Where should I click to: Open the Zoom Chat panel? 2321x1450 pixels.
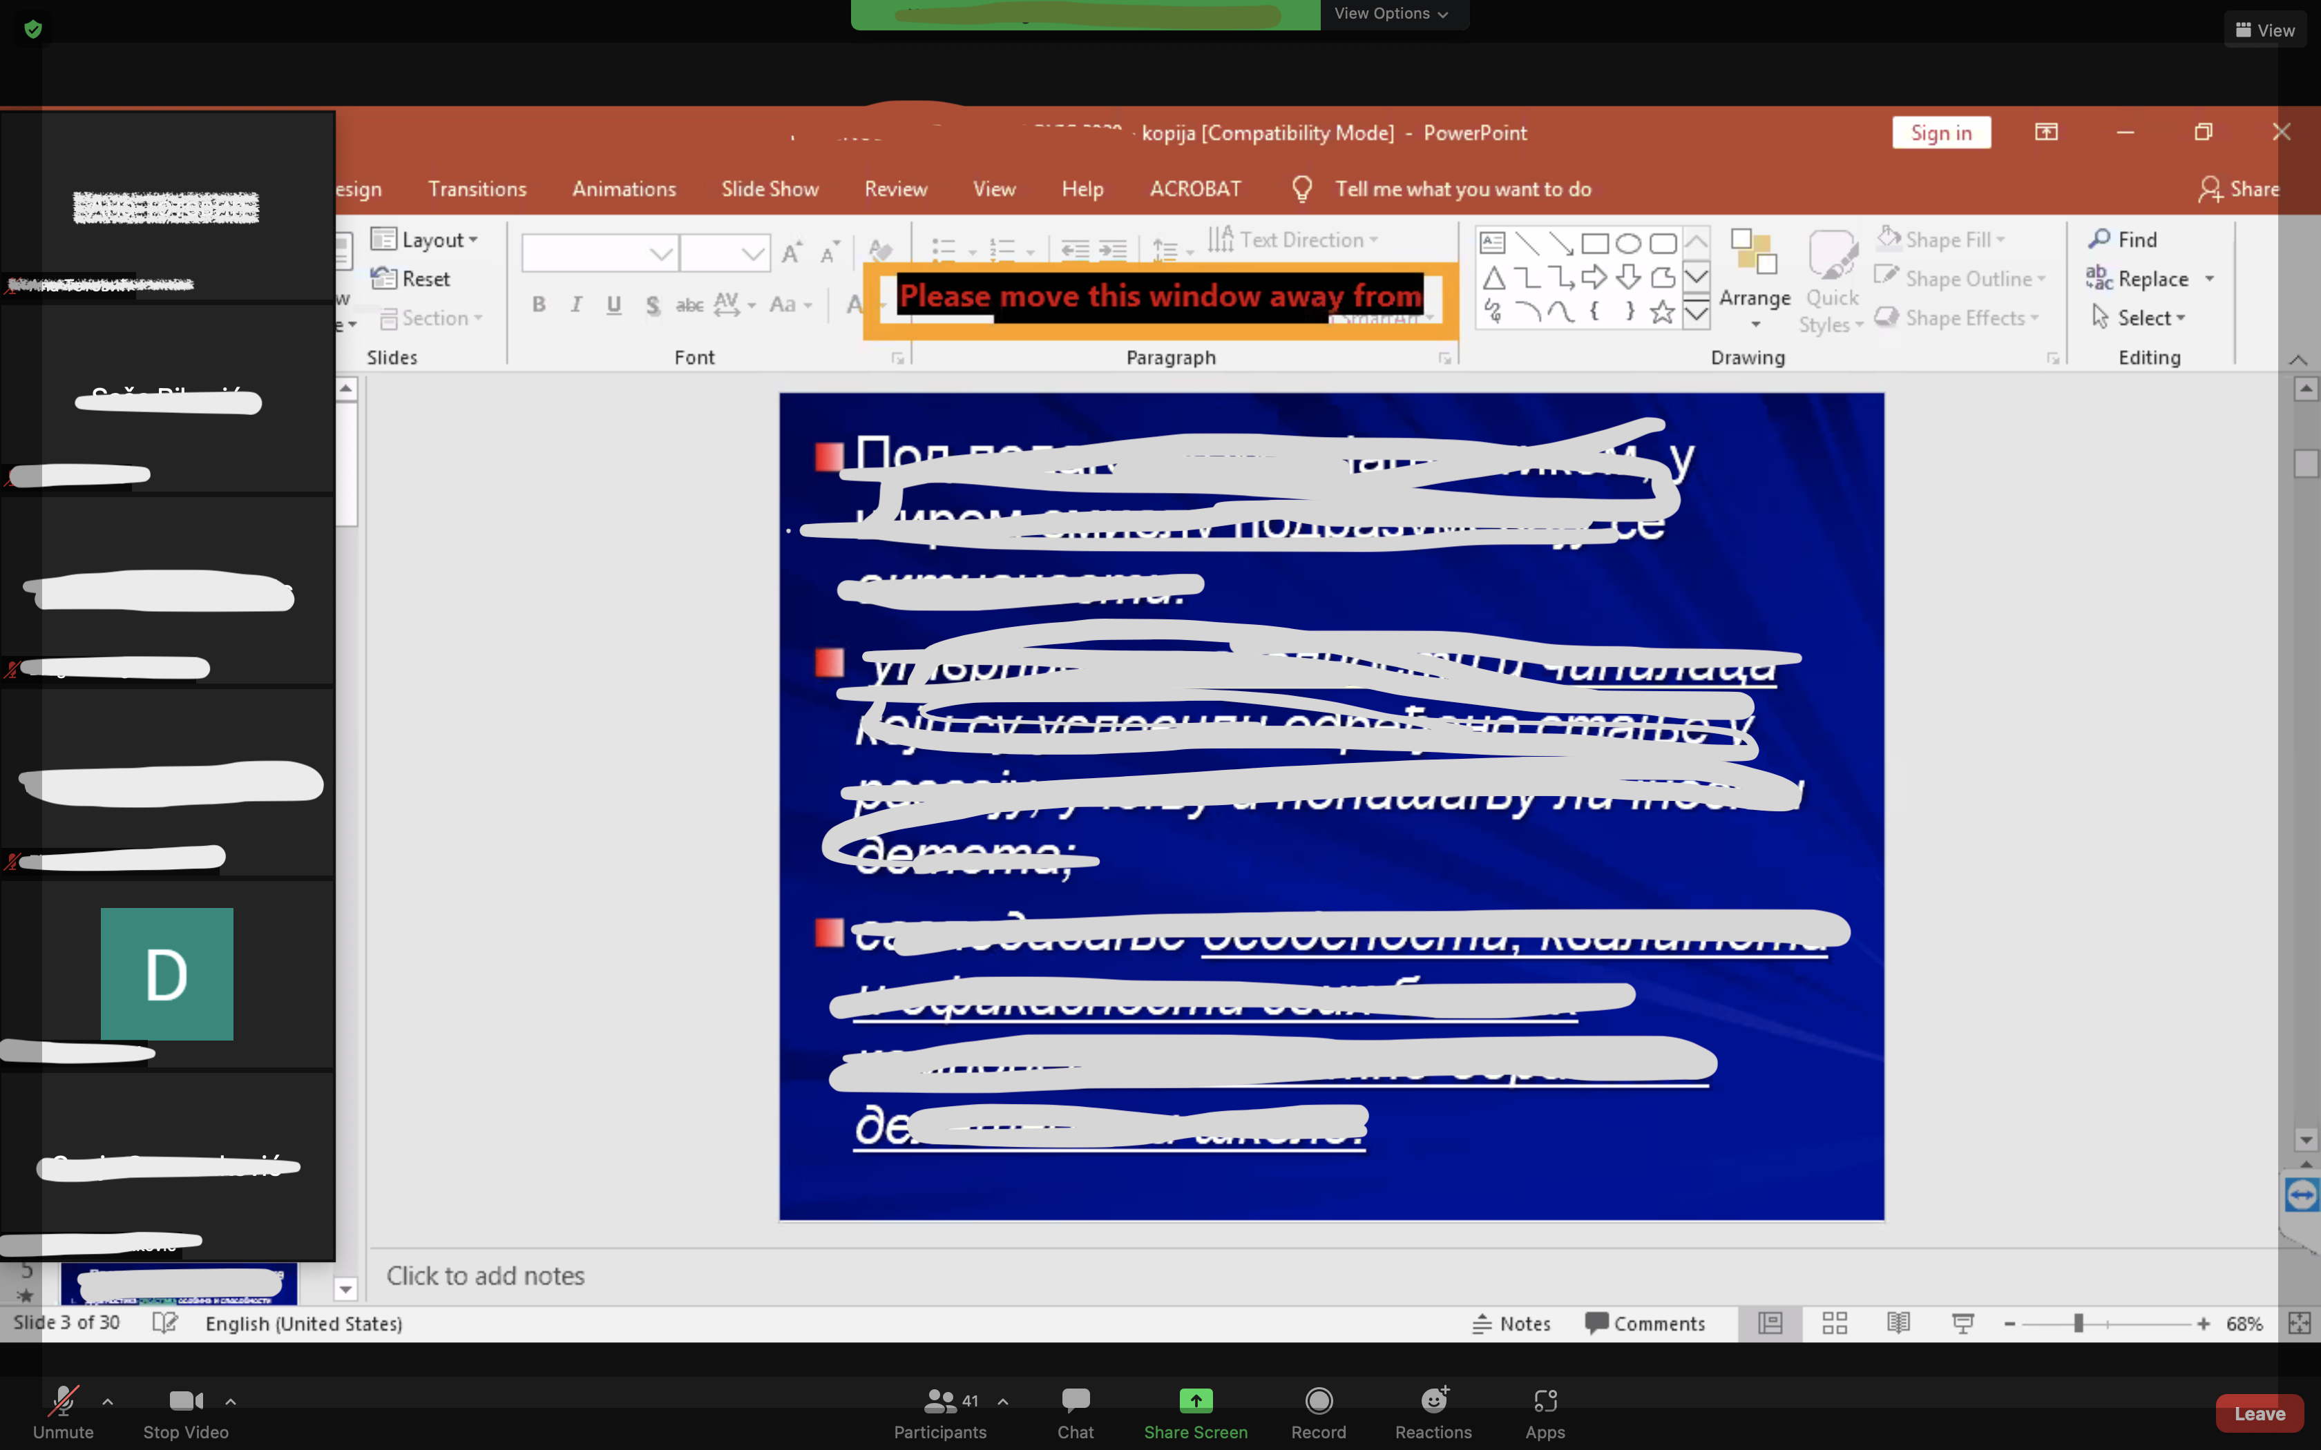click(x=1075, y=1411)
